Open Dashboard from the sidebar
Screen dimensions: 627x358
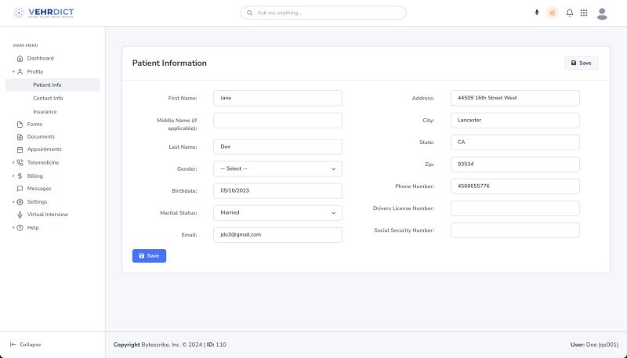pyautogui.click(x=40, y=58)
